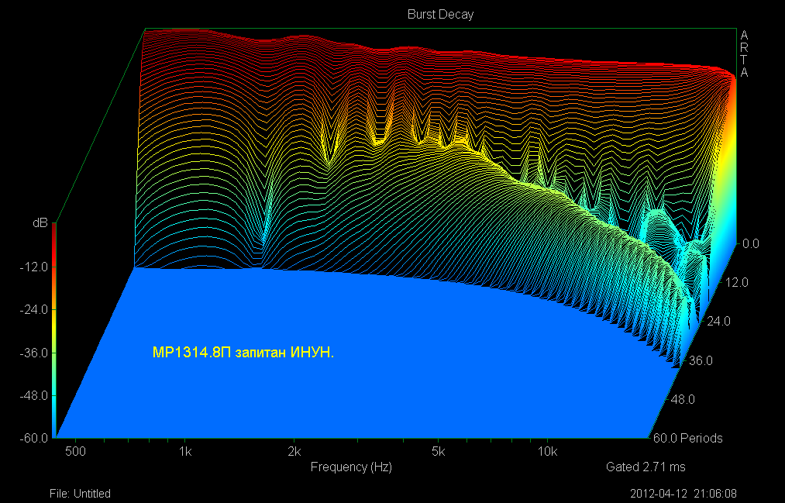Image resolution: width=785 pixels, height=503 pixels.
Task: Click the 'Burst Decay' chart title
Action: pos(440,15)
